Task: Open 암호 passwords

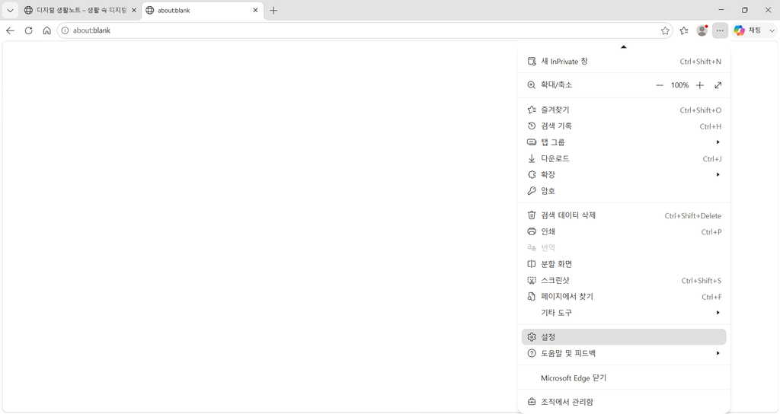Action: pos(624,191)
